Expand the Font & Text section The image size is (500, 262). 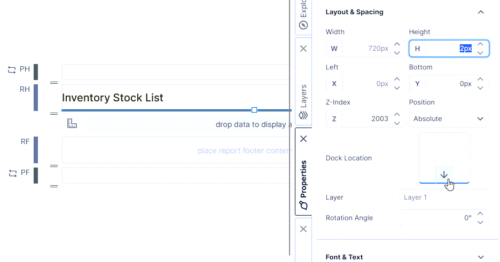click(x=481, y=257)
